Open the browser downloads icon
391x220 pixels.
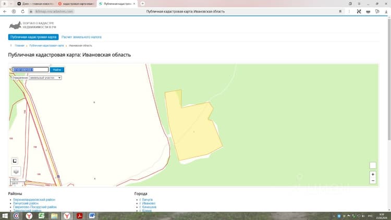386,11
